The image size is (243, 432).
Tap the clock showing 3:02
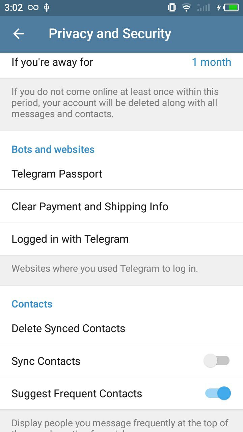pyautogui.click(x=13, y=7)
